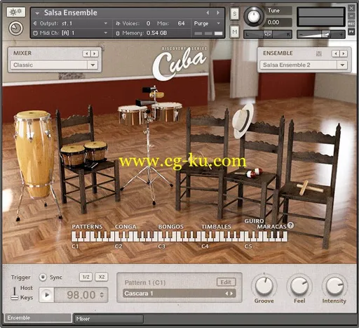
Task: Adjust the Groove knob
Action: [x=264, y=286]
